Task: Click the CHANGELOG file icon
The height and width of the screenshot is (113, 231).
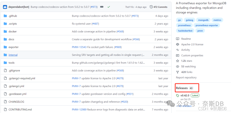Action: tap(5, 102)
